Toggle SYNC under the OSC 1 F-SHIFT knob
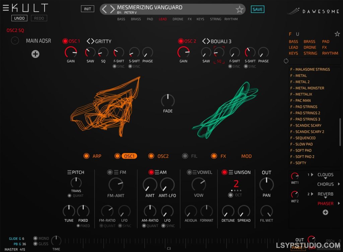343x252 pixels. (114, 66)
